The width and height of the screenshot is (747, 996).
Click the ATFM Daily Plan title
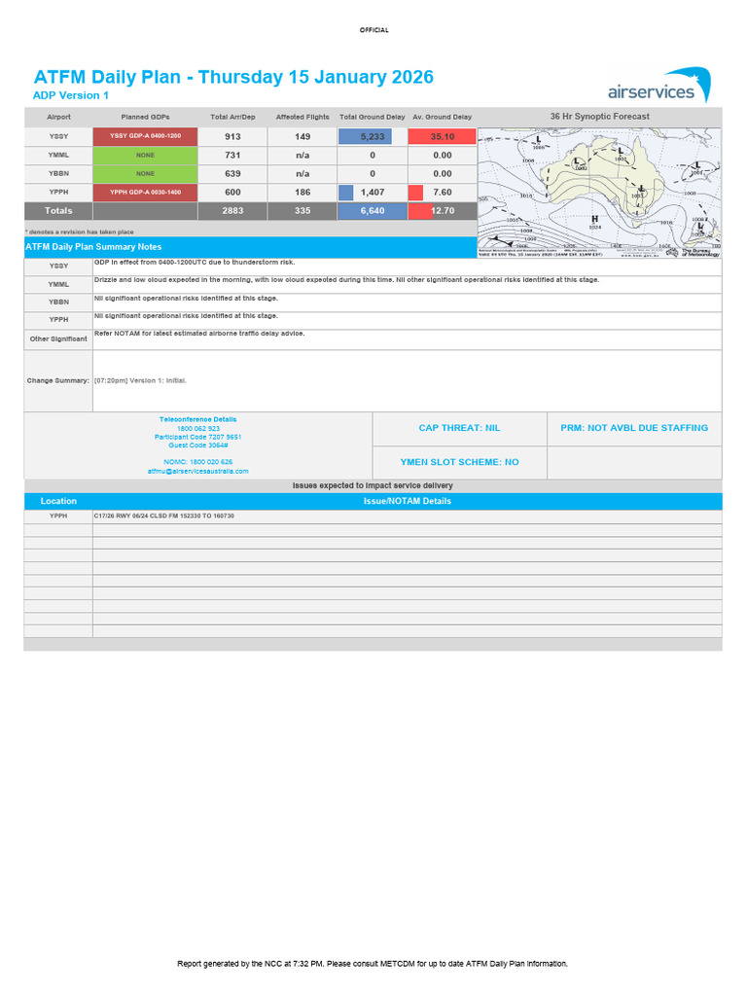click(233, 77)
